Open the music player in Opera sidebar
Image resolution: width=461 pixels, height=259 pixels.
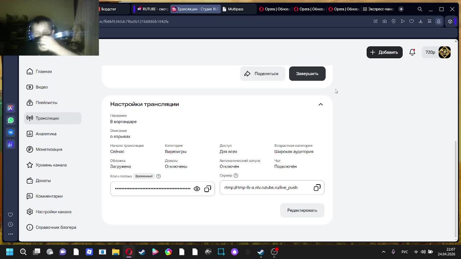[x=10, y=144]
